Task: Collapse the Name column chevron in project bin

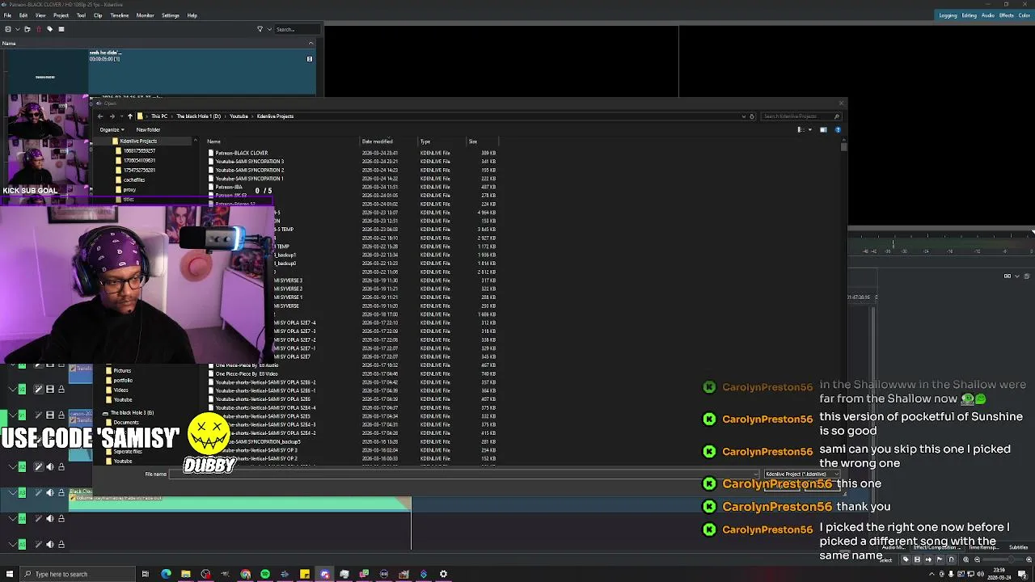Action: [x=310, y=43]
